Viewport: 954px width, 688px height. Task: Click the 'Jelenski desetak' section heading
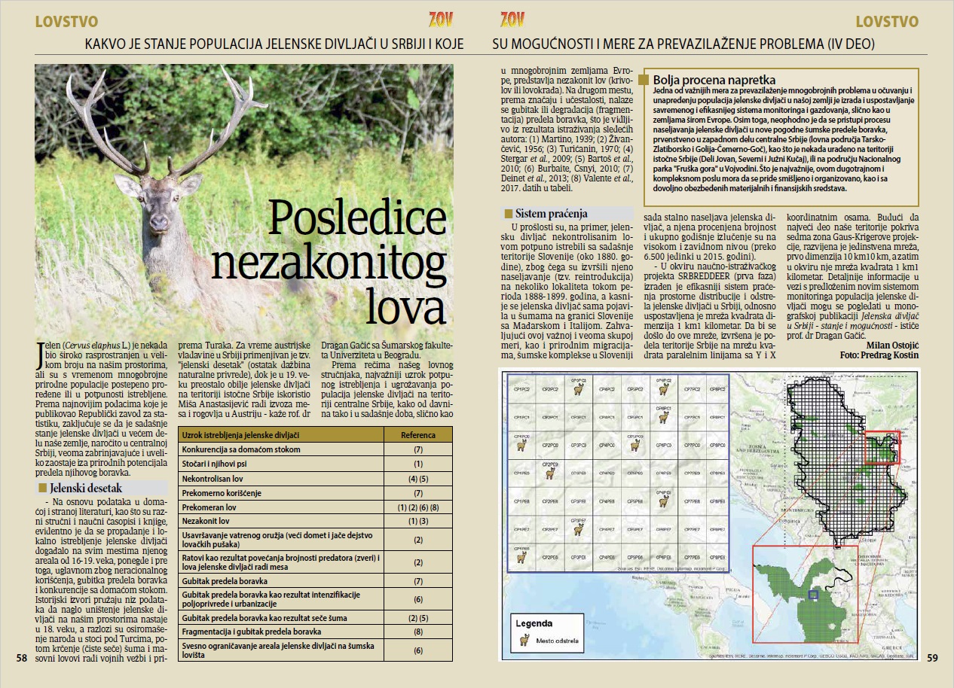[85, 488]
